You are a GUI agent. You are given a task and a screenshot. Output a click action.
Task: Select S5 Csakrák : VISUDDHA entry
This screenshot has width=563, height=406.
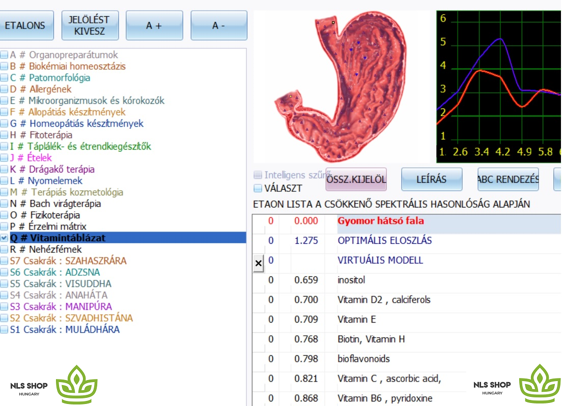(x=61, y=284)
